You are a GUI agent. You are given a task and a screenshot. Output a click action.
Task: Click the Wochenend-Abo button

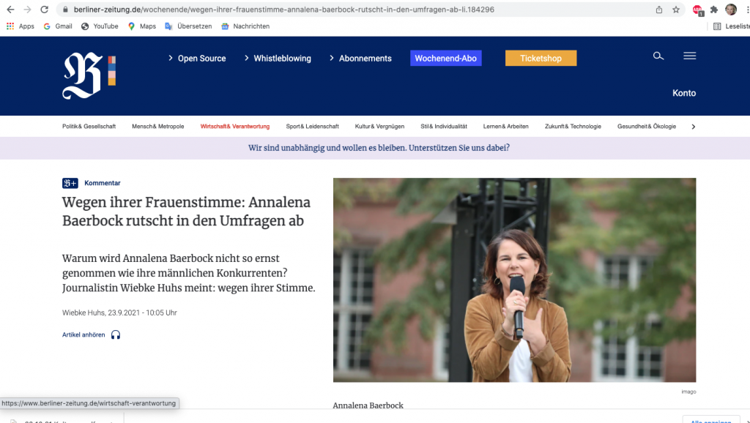[x=445, y=59]
